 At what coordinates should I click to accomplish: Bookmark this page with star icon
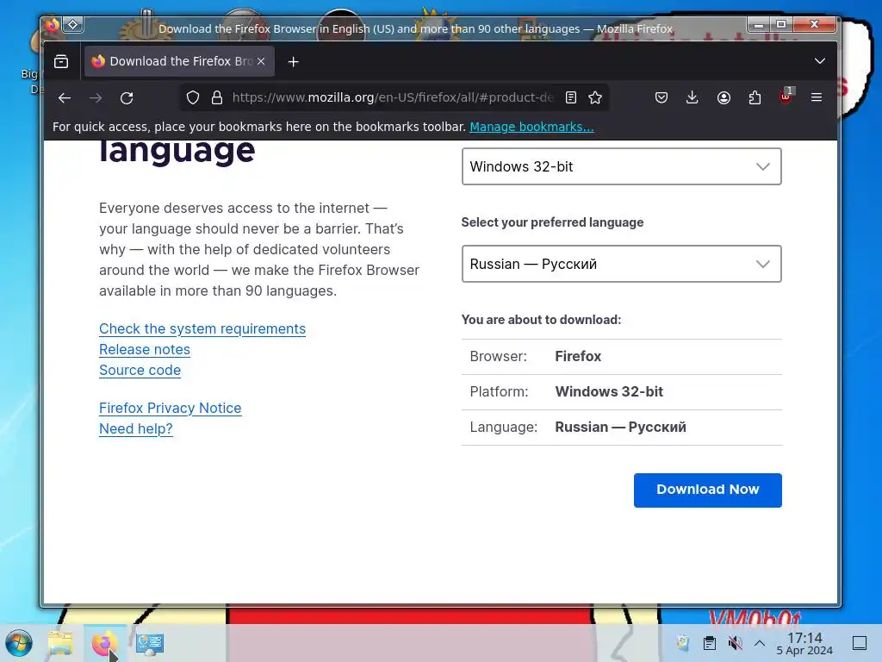(x=595, y=97)
